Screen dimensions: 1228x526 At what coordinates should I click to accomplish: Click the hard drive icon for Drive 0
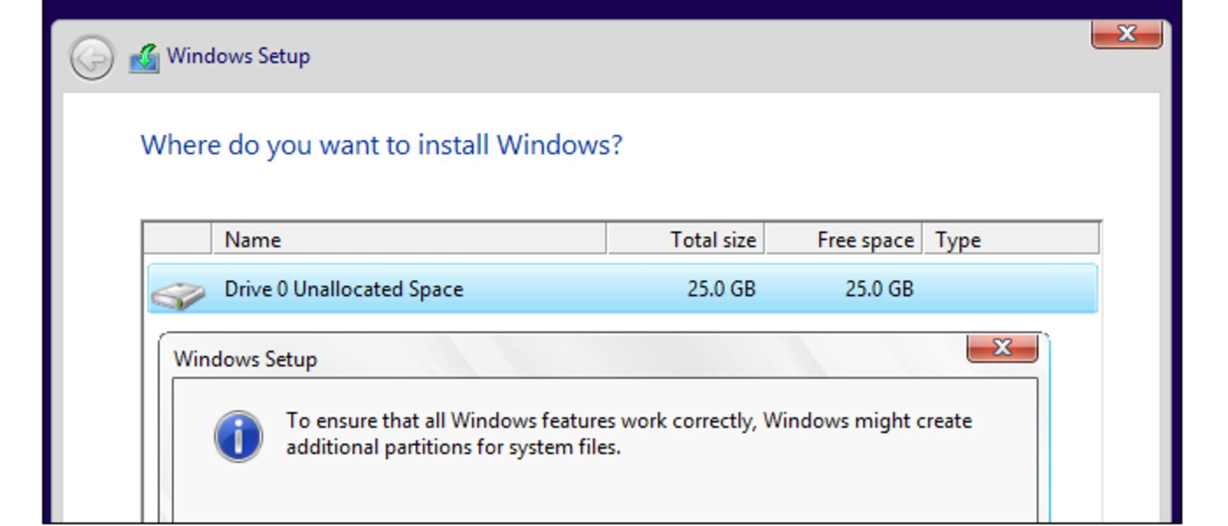[178, 295]
